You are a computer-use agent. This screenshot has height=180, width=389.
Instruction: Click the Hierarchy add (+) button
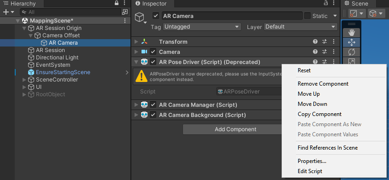pos(6,12)
